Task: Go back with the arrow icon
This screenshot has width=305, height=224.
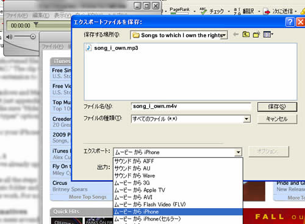Action: (236, 35)
